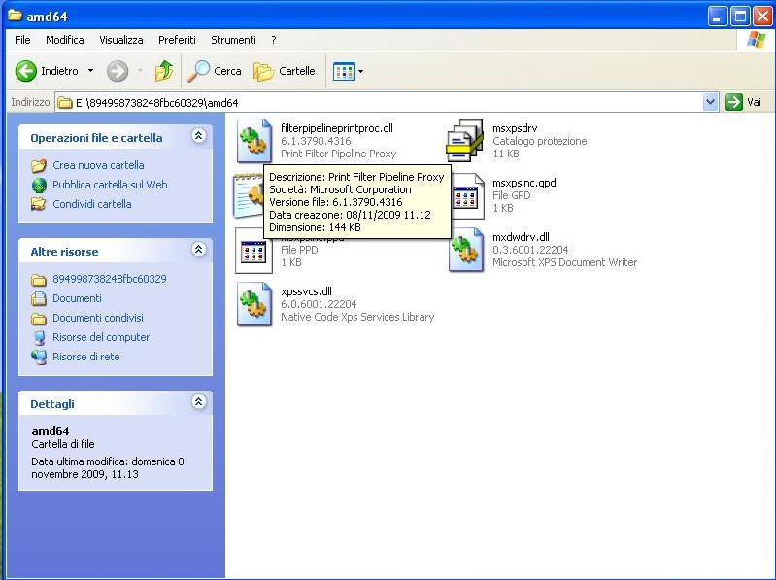Click the Risorse del computer icon
This screenshot has width=776, height=580.
39,337
